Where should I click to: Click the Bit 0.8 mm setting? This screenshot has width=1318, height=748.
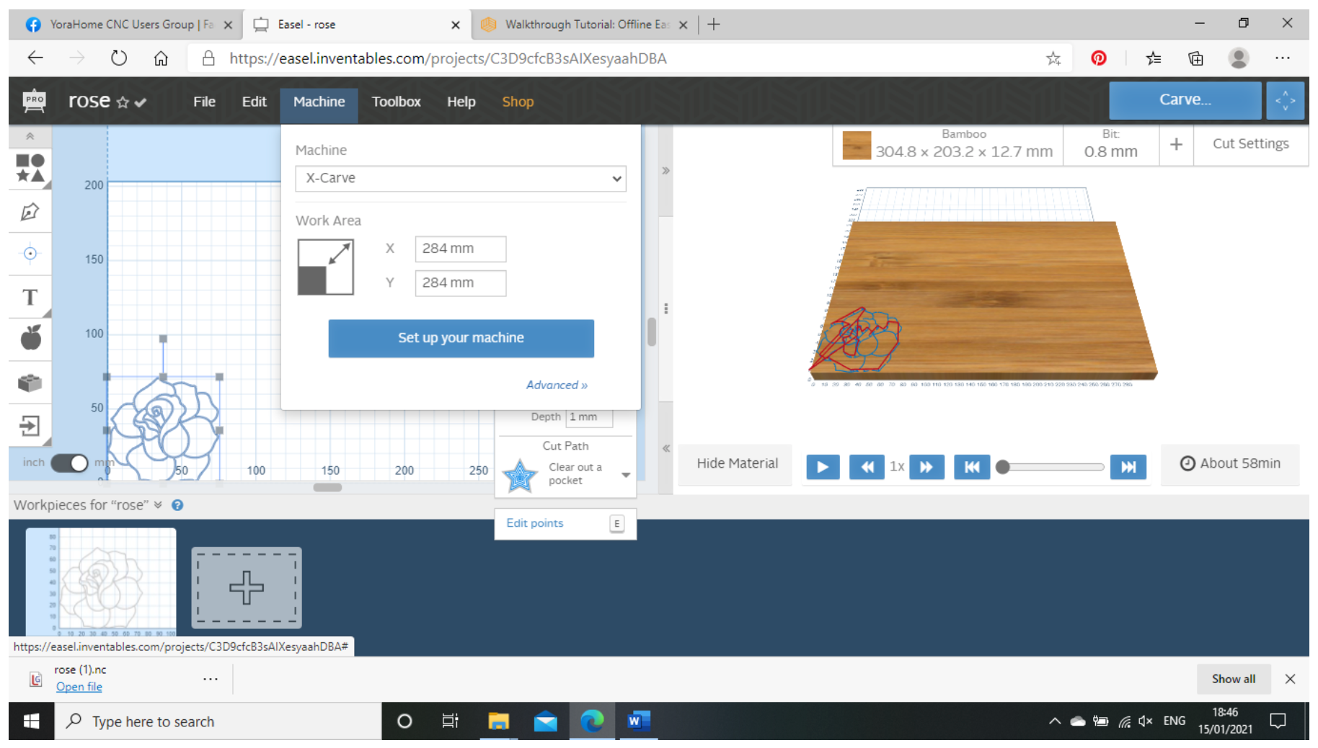pyautogui.click(x=1110, y=144)
